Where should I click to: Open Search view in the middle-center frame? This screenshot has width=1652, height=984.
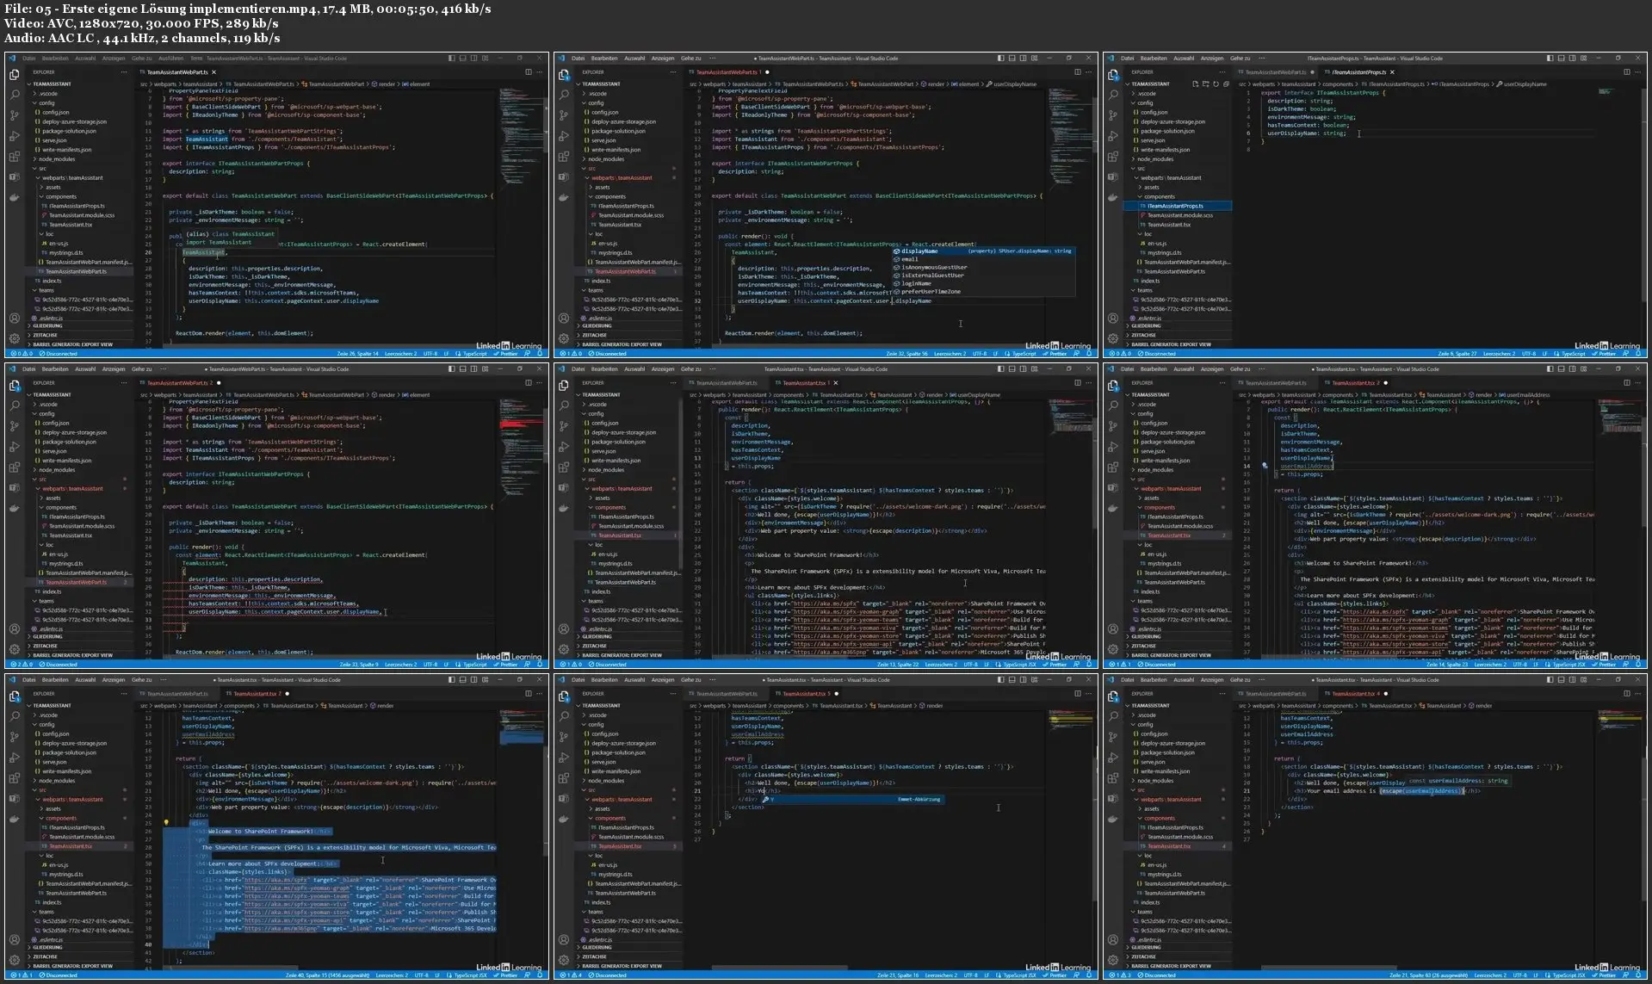click(x=564, y=405)
